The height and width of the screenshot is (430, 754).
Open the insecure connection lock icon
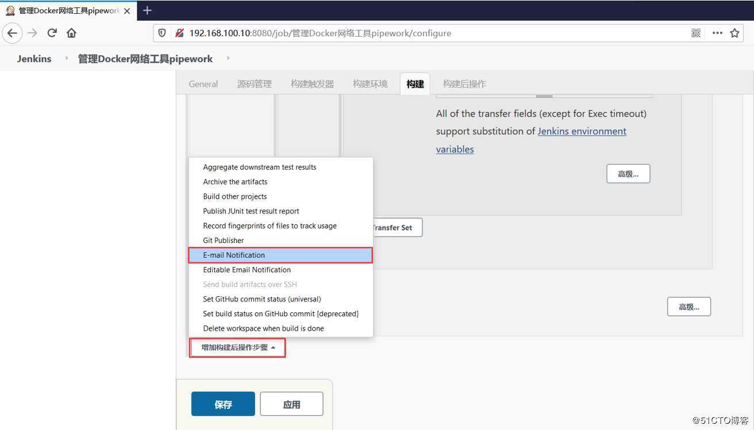[x=179, y=33]
